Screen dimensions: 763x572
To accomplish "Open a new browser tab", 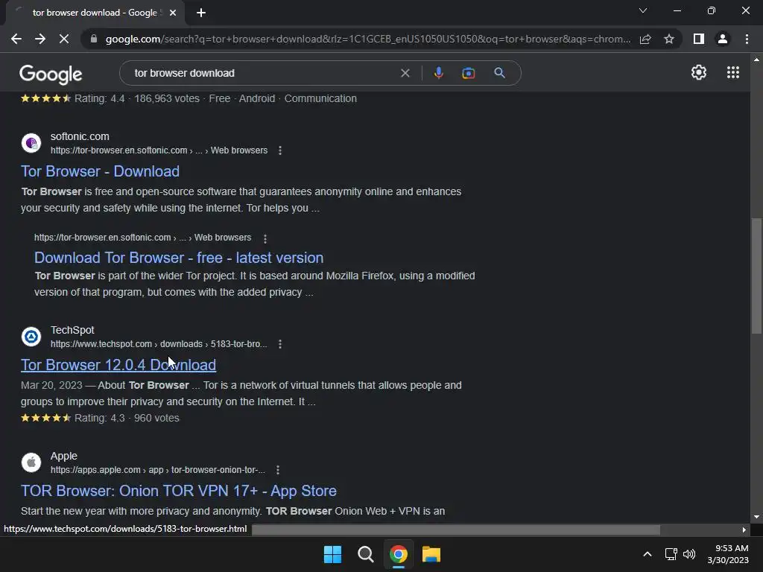I will pos(201,13).
